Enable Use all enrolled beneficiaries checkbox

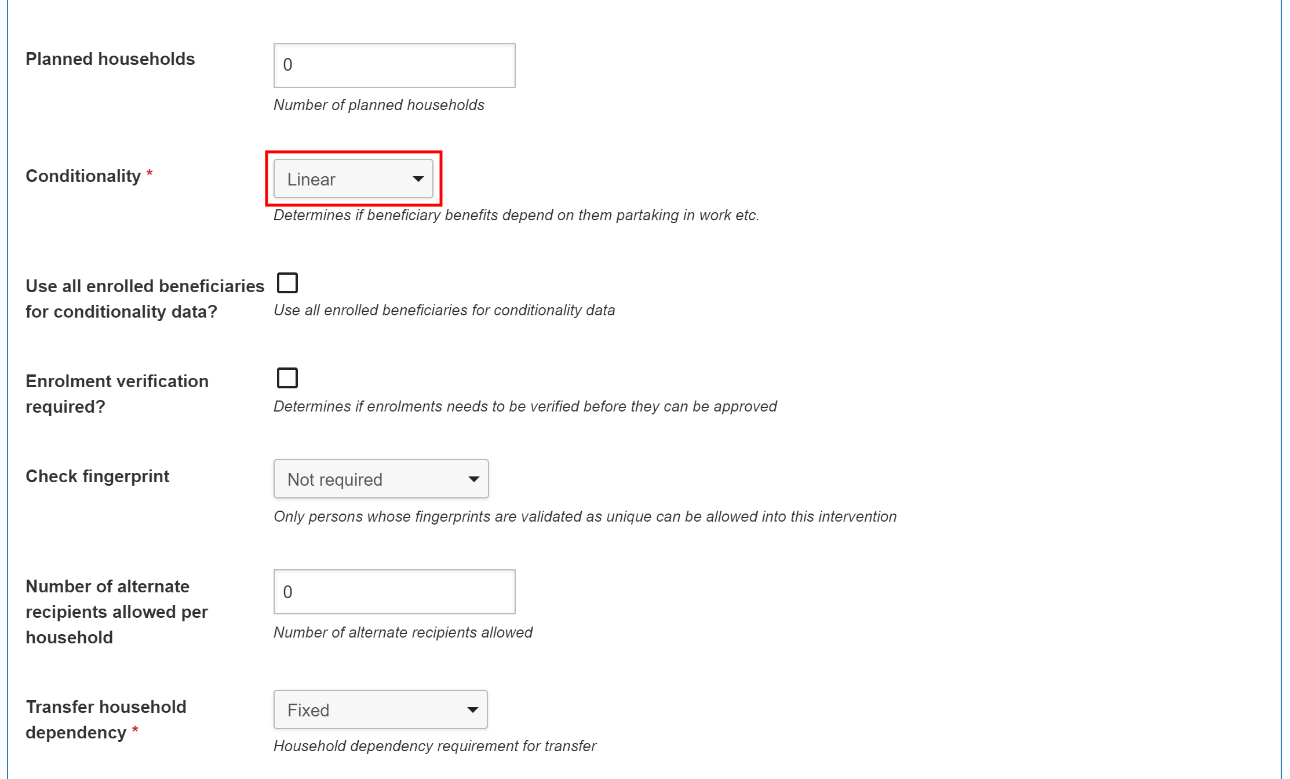[x=287, y=283]
